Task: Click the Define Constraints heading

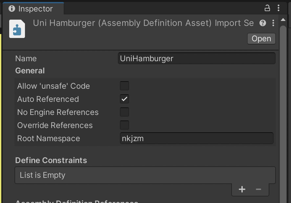Action: (51, 160)
